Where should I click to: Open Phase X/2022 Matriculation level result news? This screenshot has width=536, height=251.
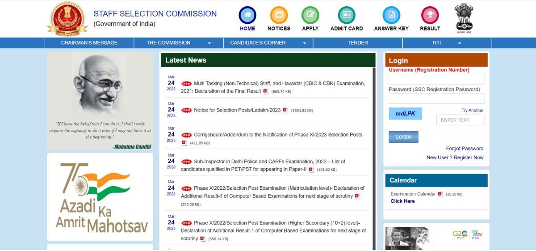[272, 192]
